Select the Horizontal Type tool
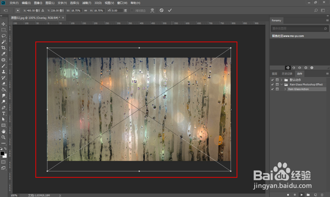This screenshot has height=197, width=330. click(x=3, y=113)
